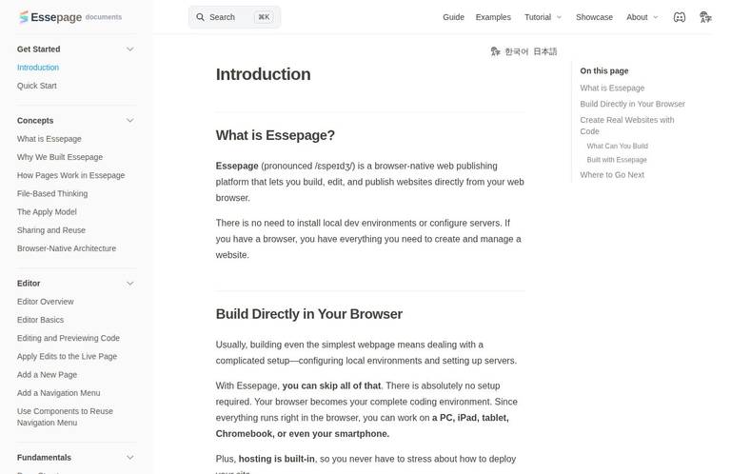This screenshot has width=731, height=474.
Task: Click the Get Started section title
Action: point(39,49)
